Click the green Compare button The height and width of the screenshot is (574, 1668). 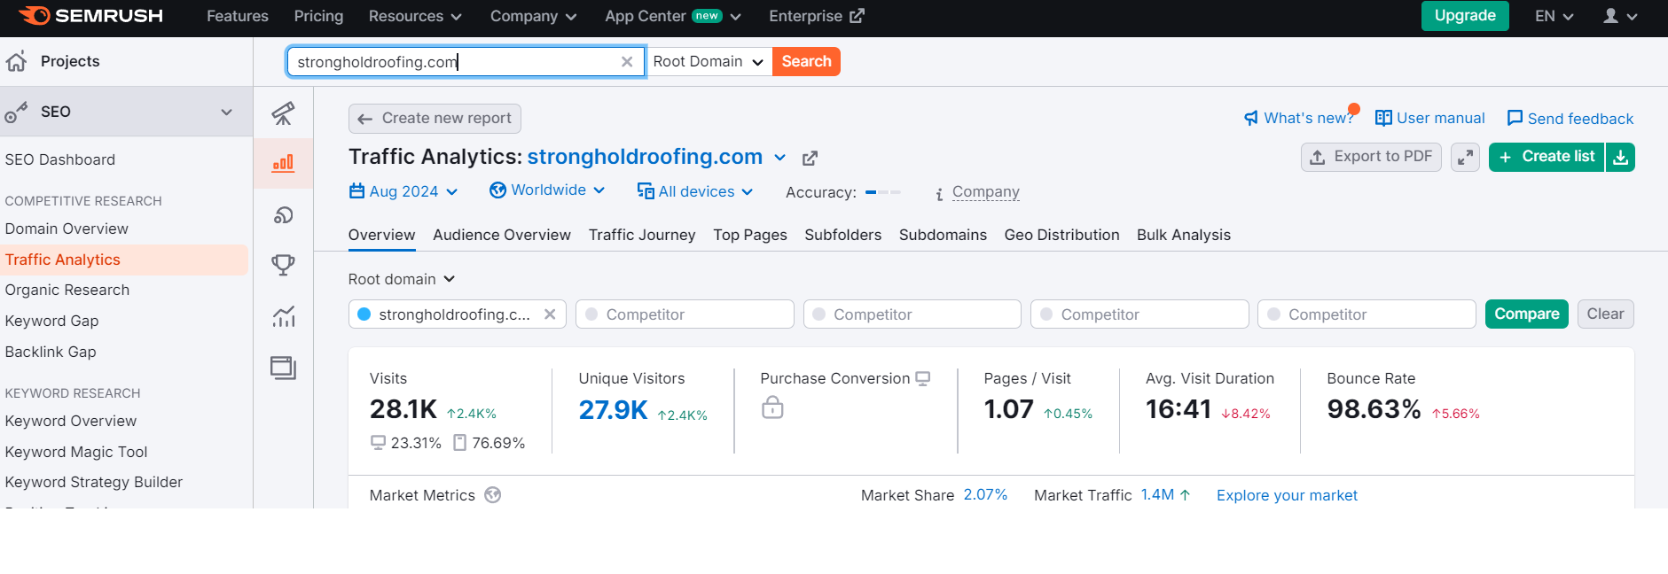tap(1526, 314)
